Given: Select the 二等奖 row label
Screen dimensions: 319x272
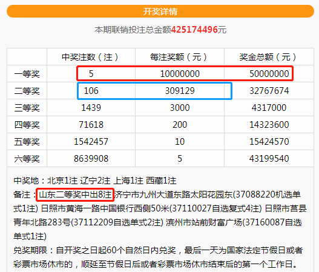Looking at the screenshot, I should [27, 91].
